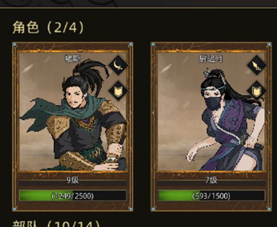Select the 部队 (10/14) section heading
This screenshot has width=277, height=227.
click(x=57, y=224)
